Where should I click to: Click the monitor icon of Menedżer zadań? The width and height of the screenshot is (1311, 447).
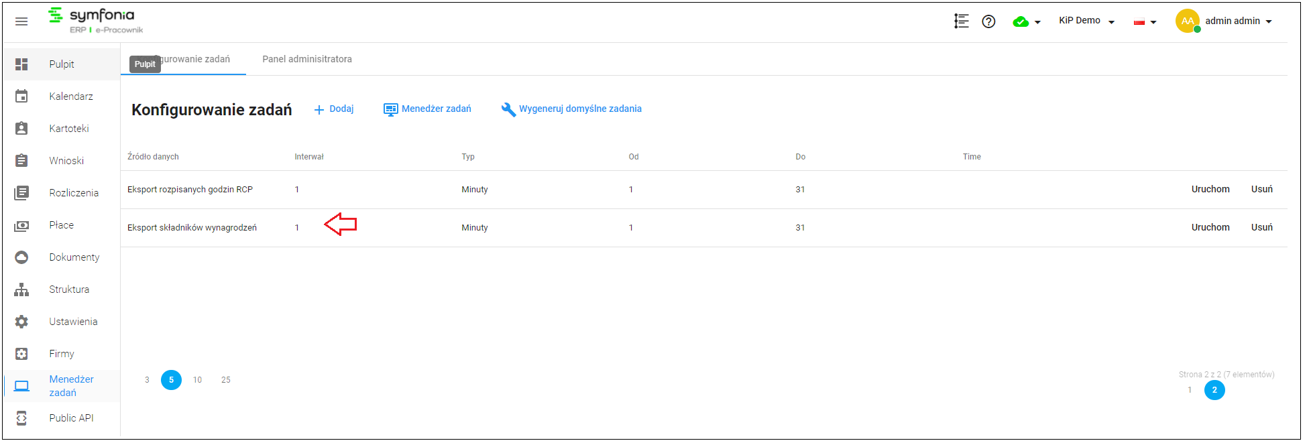pos(390,109)
